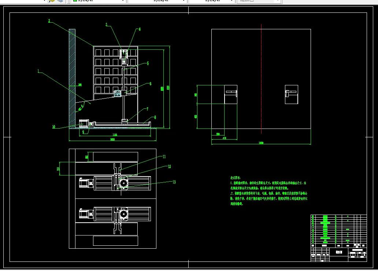This screenshot has width=378, height=271.
Task: Pick the hatched wall in the front view
Action: 72,78
